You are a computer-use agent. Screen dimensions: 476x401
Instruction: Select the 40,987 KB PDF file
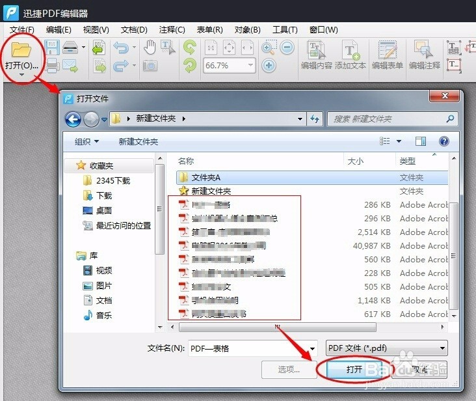coord(312,246)
